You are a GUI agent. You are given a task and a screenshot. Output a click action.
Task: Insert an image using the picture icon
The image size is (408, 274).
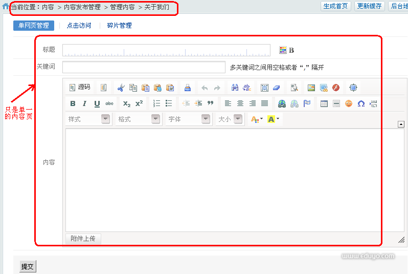click(x=311, y=88)
